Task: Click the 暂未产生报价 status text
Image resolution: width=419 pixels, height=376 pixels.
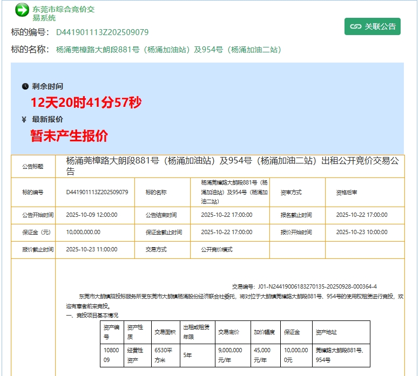Action: (69, 136)
